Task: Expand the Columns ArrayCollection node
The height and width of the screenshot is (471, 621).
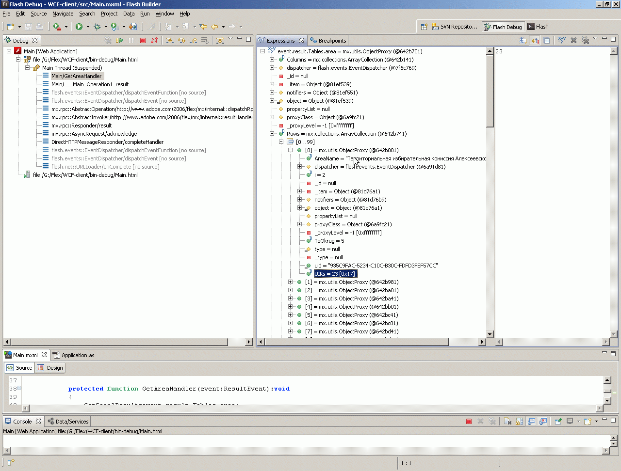Action: (x=272, y=60)
